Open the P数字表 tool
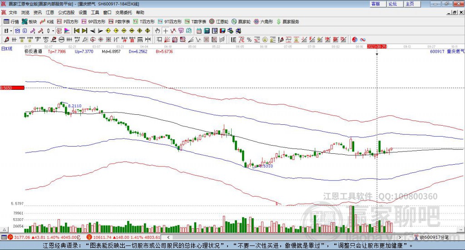 pyautogui.click(x=119, y=22)
